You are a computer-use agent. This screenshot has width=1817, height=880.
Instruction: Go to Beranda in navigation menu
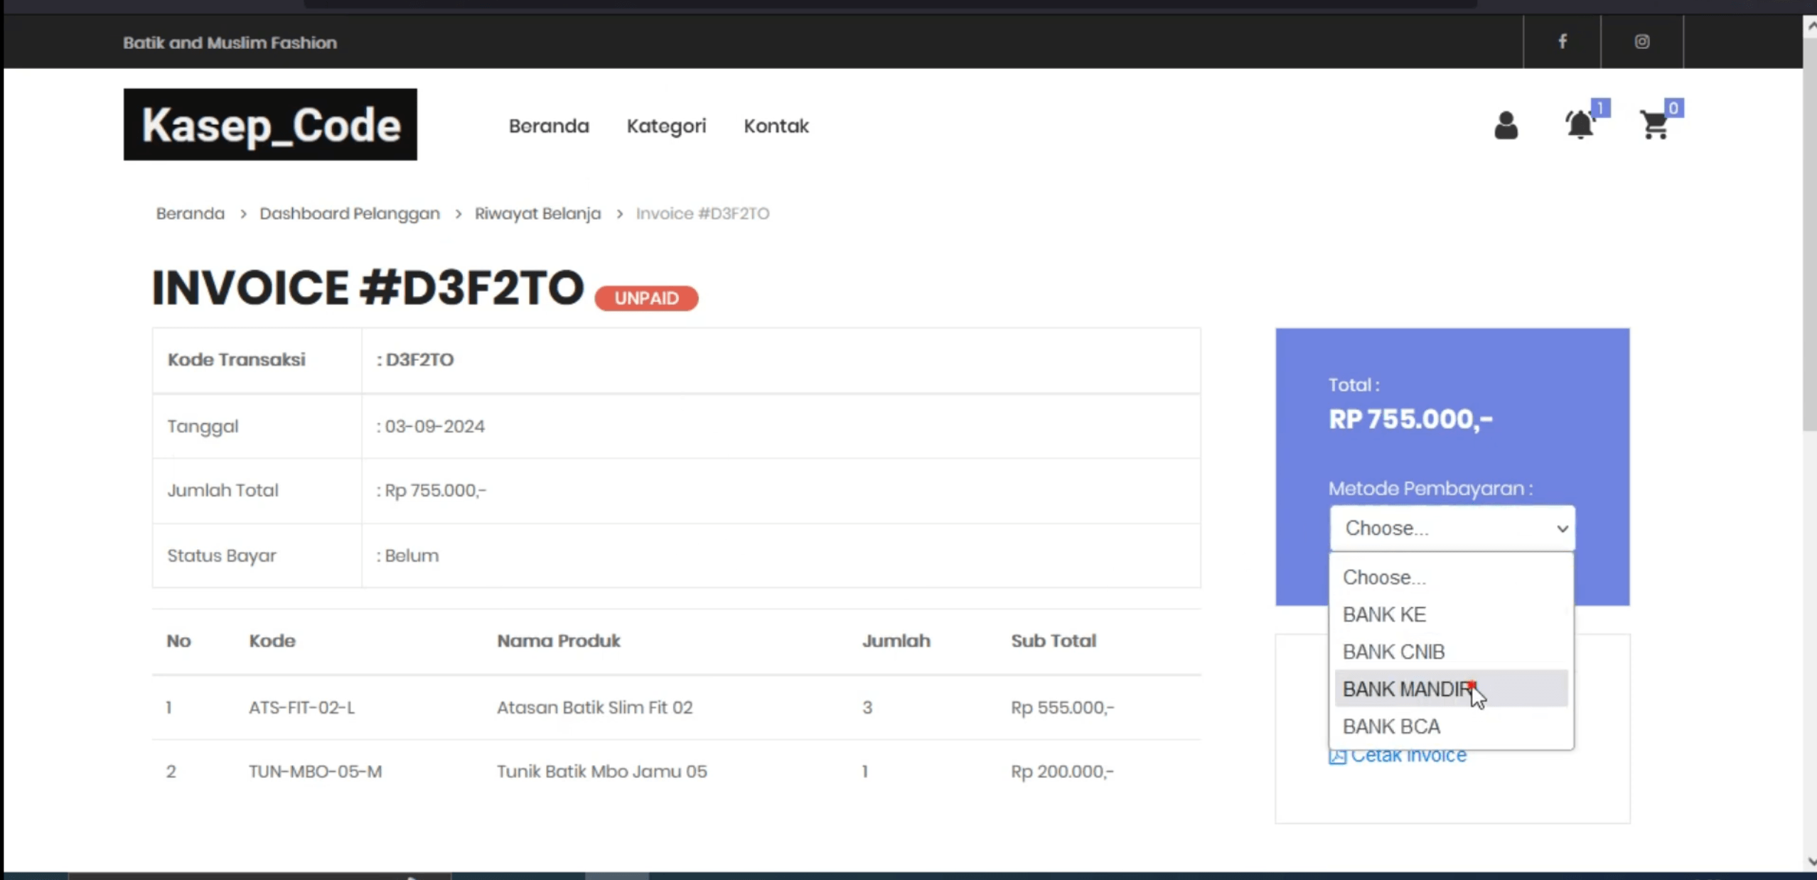pyautogui.click(x=549, y=126)
